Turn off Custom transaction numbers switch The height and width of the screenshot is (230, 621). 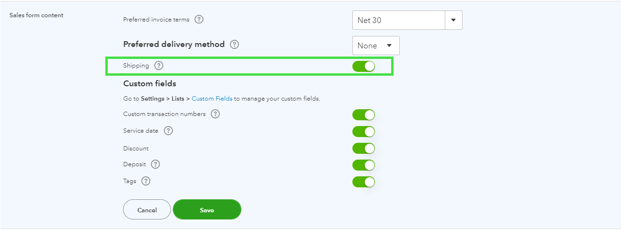tap(363, 115)
